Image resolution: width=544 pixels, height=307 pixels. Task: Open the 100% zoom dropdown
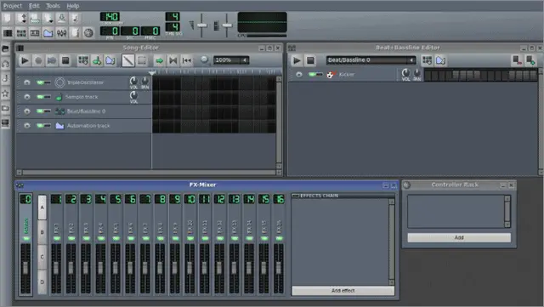(x=231, y=60)
